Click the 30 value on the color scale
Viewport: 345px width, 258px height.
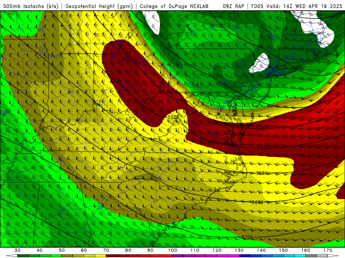coord(17,250)
